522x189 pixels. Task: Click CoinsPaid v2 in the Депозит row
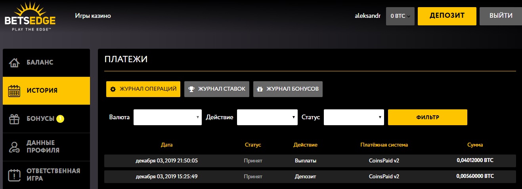tap(384, 176)
